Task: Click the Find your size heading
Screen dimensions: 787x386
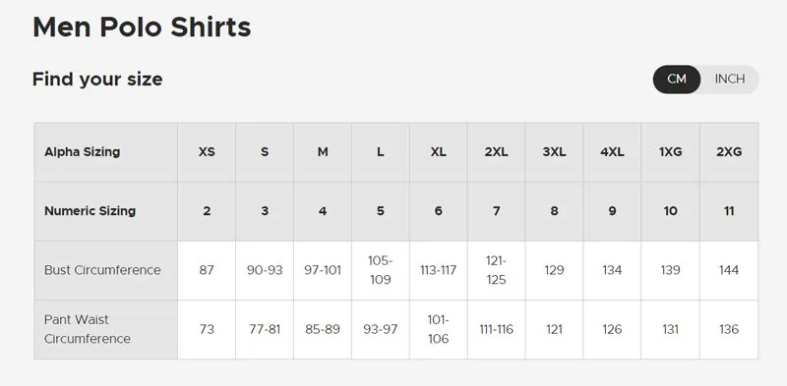Action: (97, 80)
